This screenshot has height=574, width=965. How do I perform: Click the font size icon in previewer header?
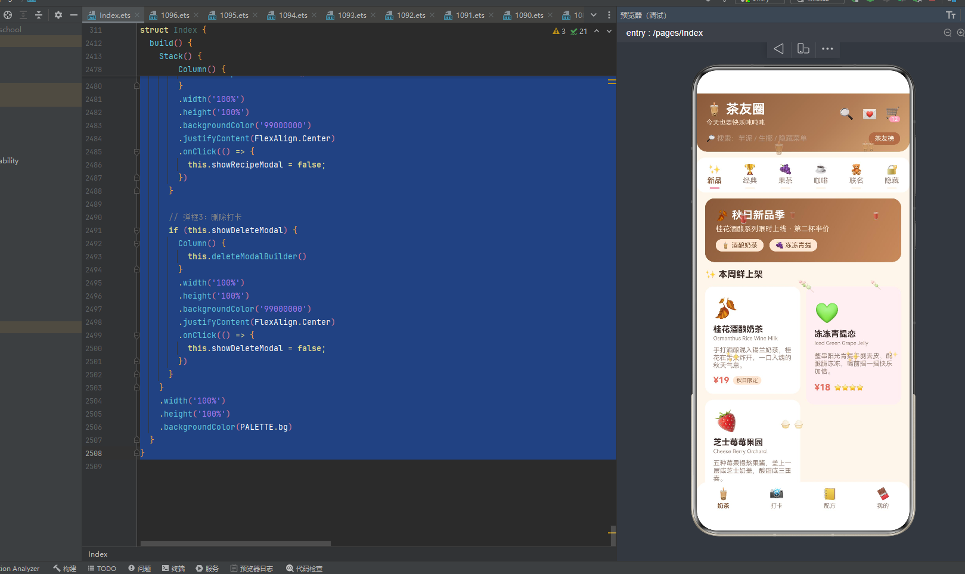[951, 15]
